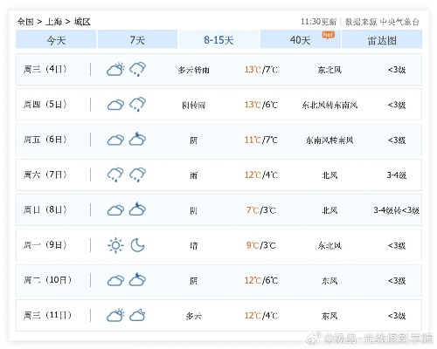Switch to the 雷达图 tab

pos(382,39)
